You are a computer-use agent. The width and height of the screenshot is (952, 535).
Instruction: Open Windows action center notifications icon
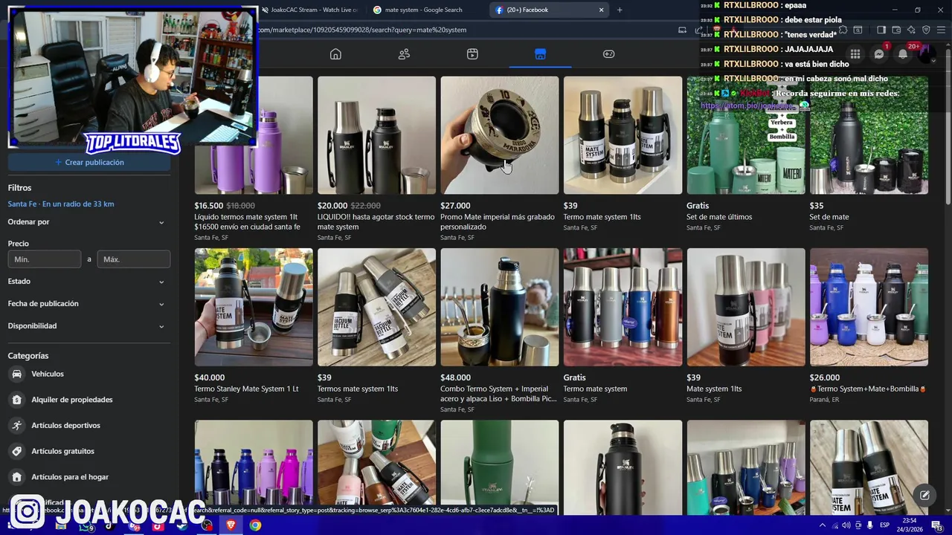click(936, 525)
